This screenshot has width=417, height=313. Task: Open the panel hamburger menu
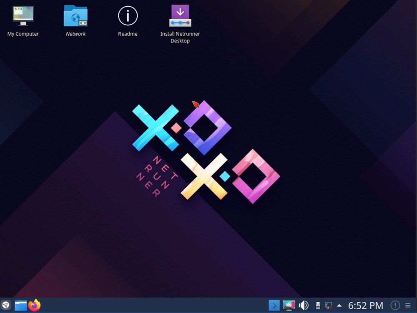(x=408, y=306)
